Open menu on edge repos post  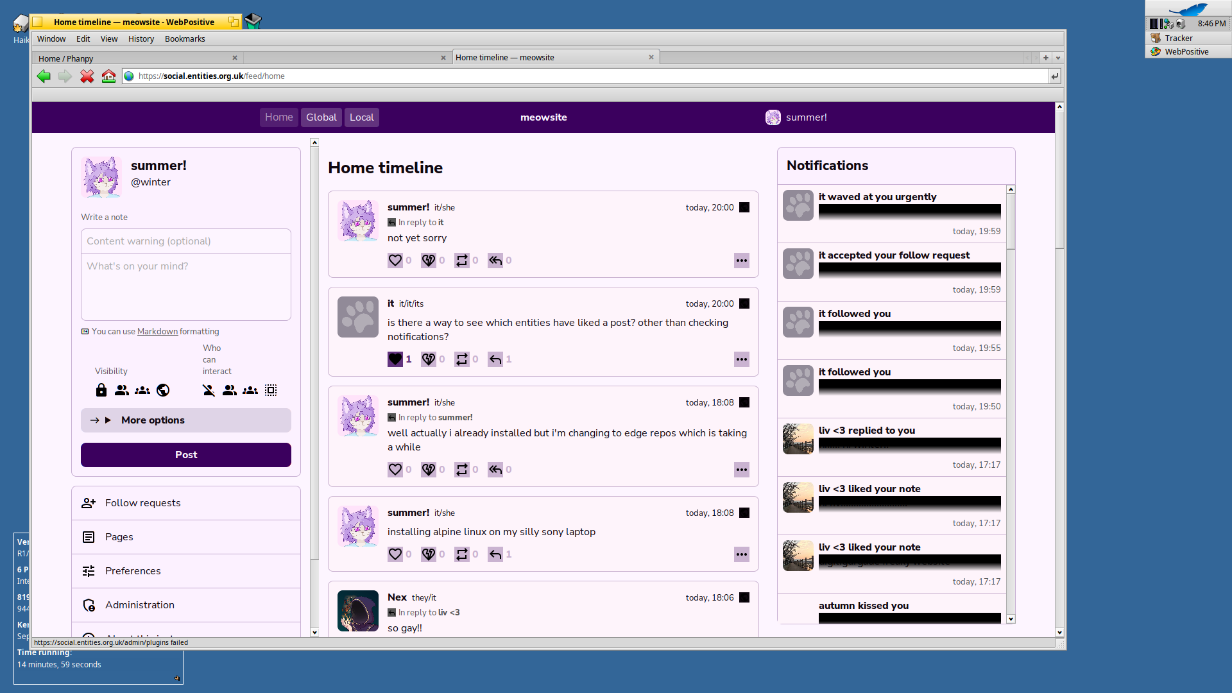click(742, 470)
